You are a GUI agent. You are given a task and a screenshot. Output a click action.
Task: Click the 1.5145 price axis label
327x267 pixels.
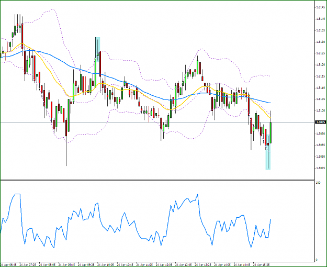(x=321, y=7)
